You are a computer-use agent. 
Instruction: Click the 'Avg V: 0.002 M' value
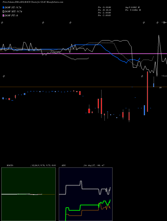132,7
